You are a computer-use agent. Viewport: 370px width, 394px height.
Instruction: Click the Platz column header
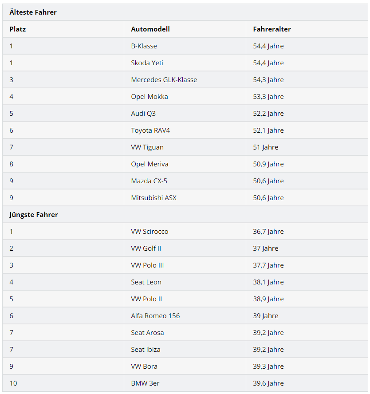coord(18,29)
